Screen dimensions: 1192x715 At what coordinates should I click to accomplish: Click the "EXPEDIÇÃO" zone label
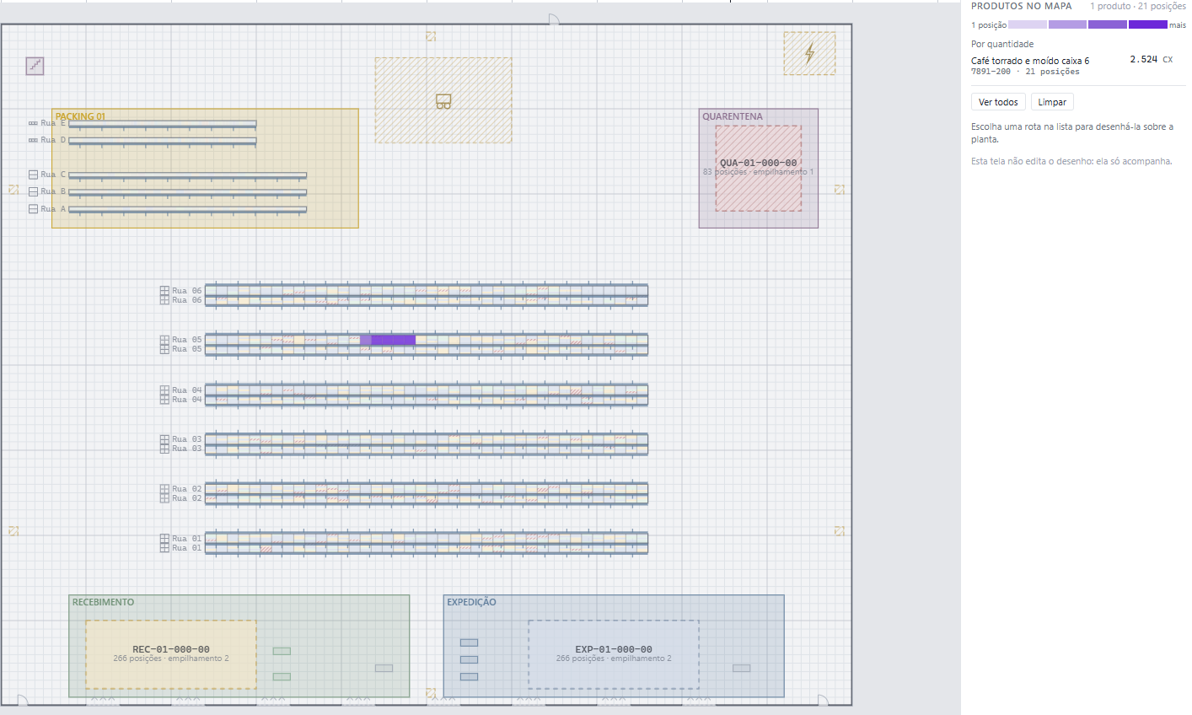tap(471, 602)
